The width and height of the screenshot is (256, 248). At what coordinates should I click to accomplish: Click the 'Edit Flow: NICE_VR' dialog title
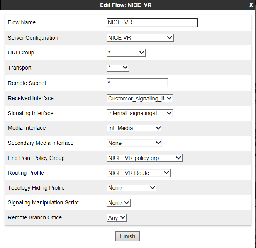(x=126, y=5)
